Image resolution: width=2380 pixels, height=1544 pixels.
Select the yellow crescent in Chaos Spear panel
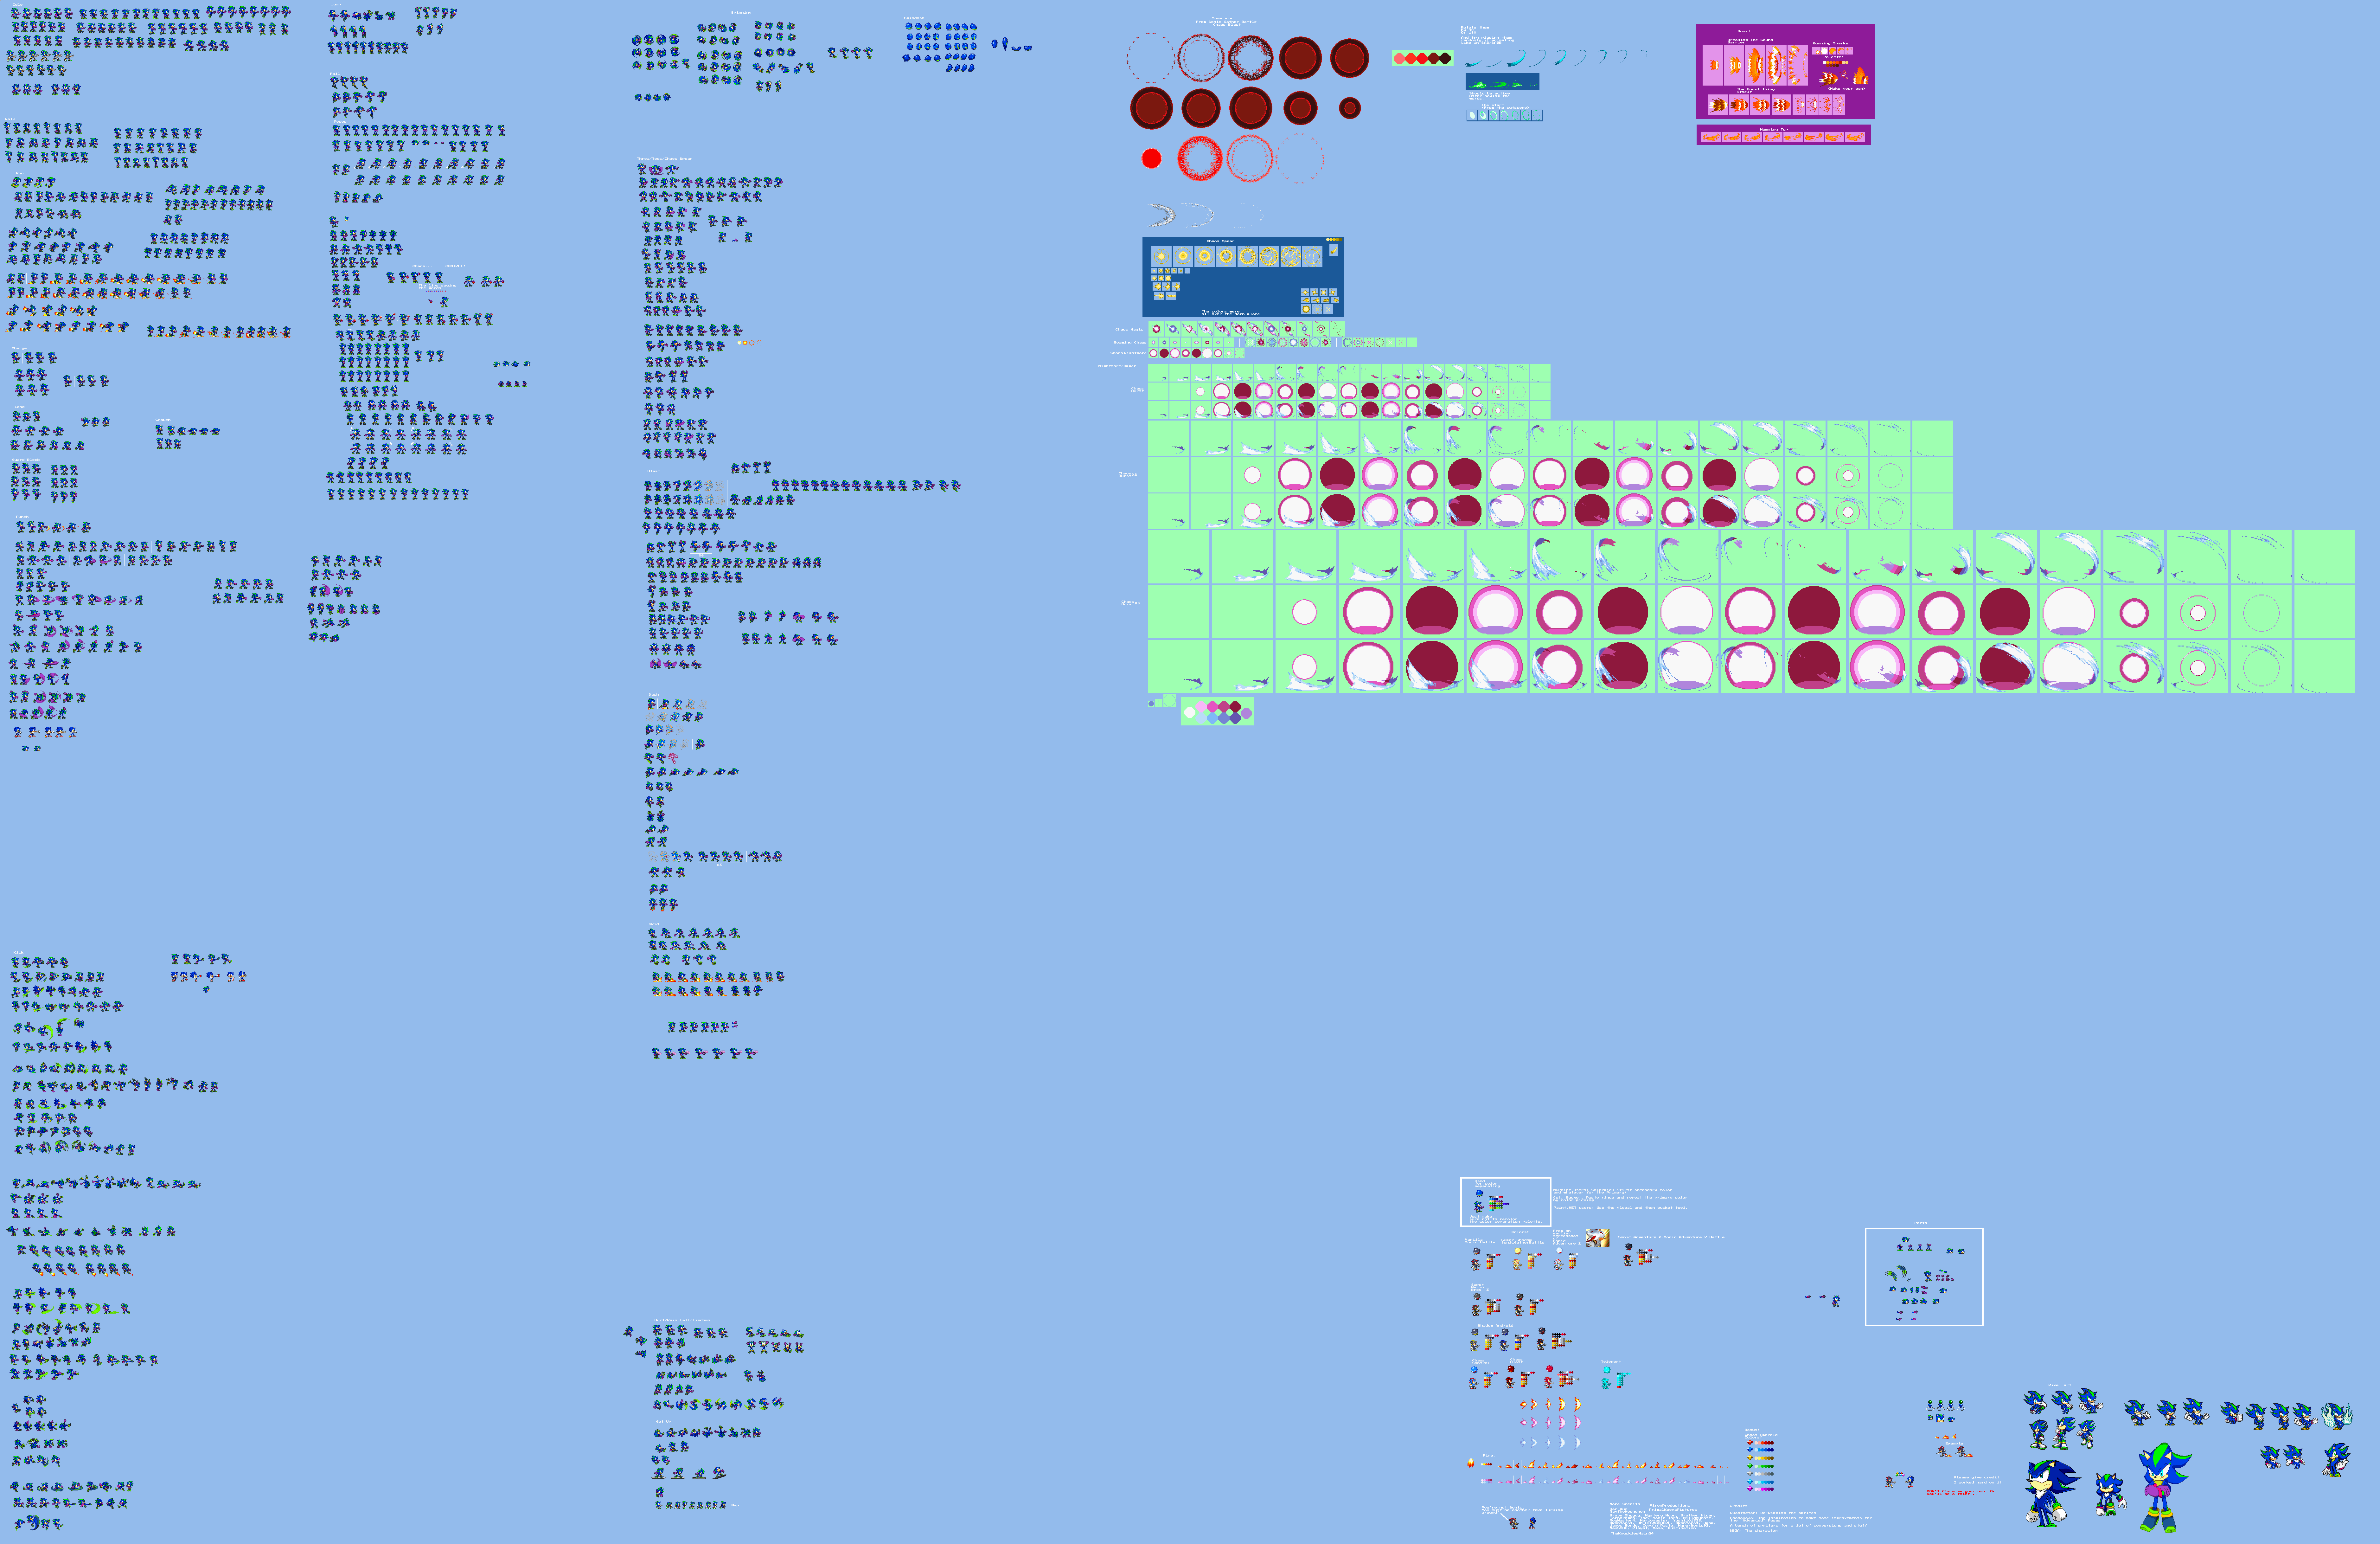(1334, 250)
